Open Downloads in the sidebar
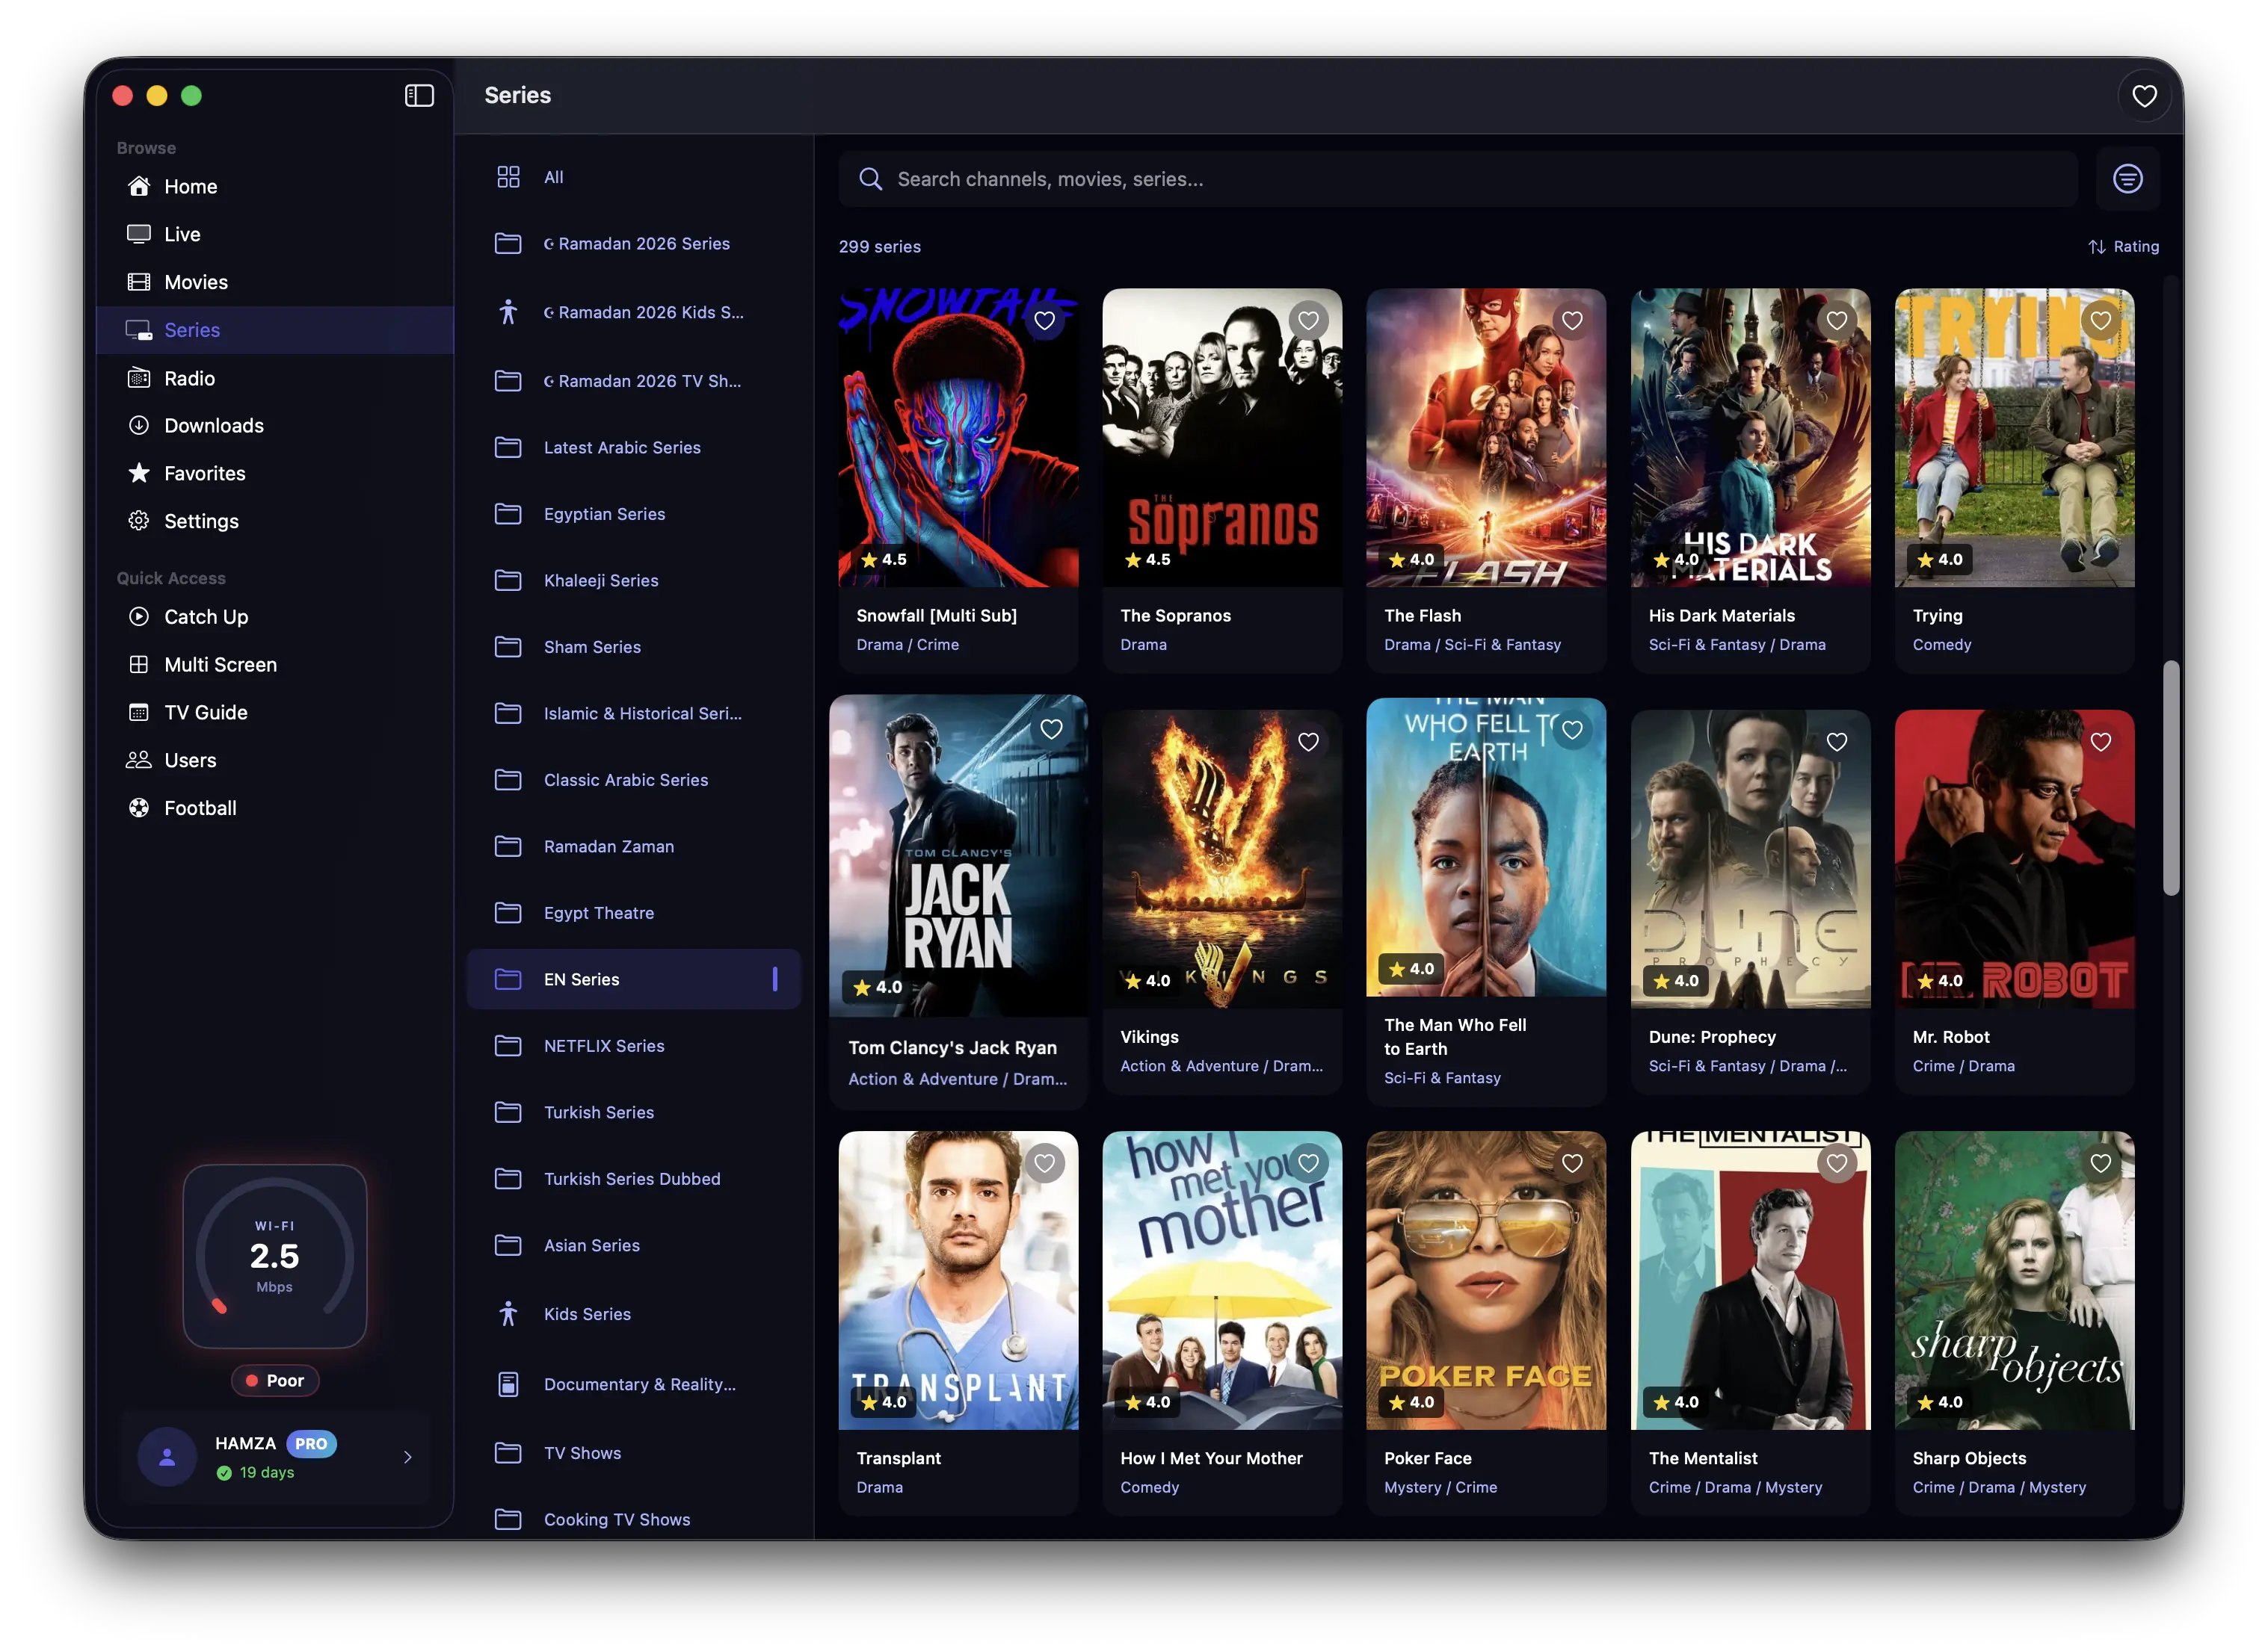2268x1651 pixels. click(x=274, y=426)
